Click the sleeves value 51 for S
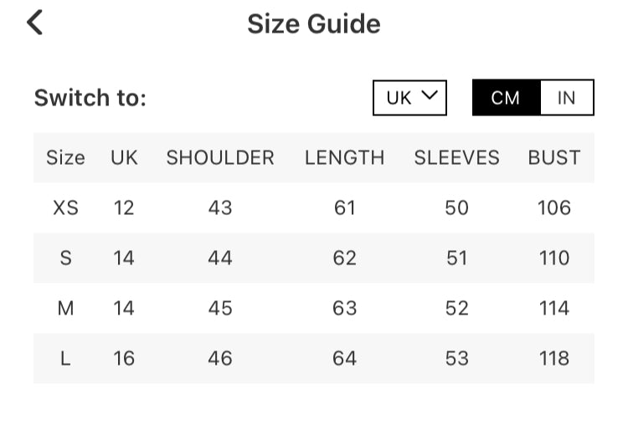628x440 pixels. pos(456,258)
